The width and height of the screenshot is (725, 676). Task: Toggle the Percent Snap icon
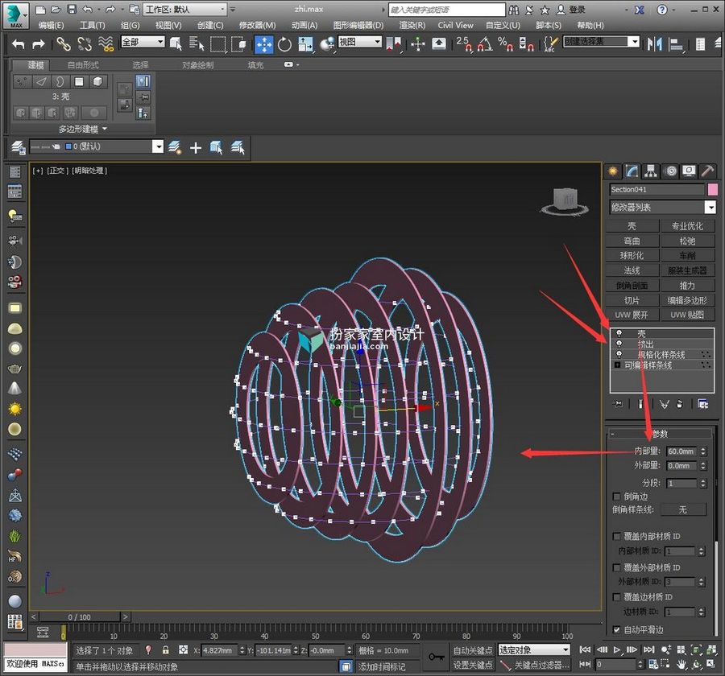[505, 44]
